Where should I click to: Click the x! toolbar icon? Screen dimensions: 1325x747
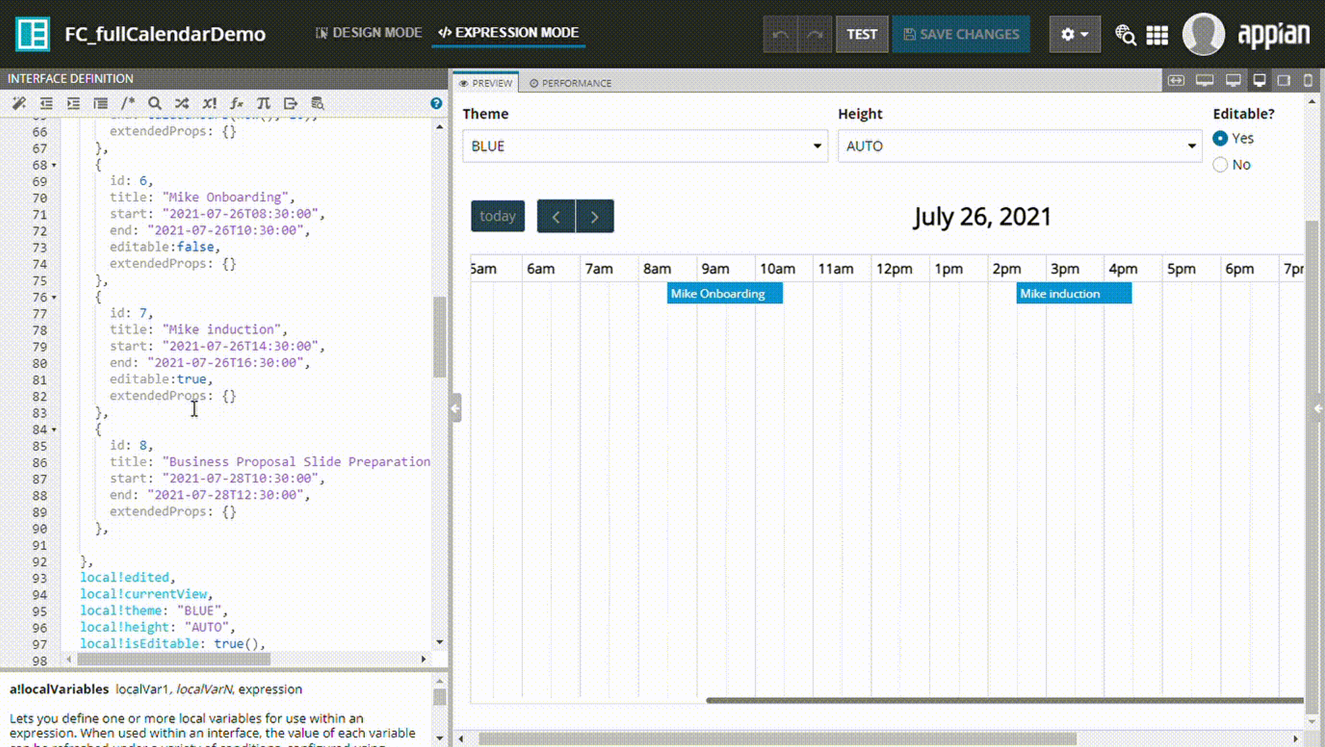click(209, 103)
